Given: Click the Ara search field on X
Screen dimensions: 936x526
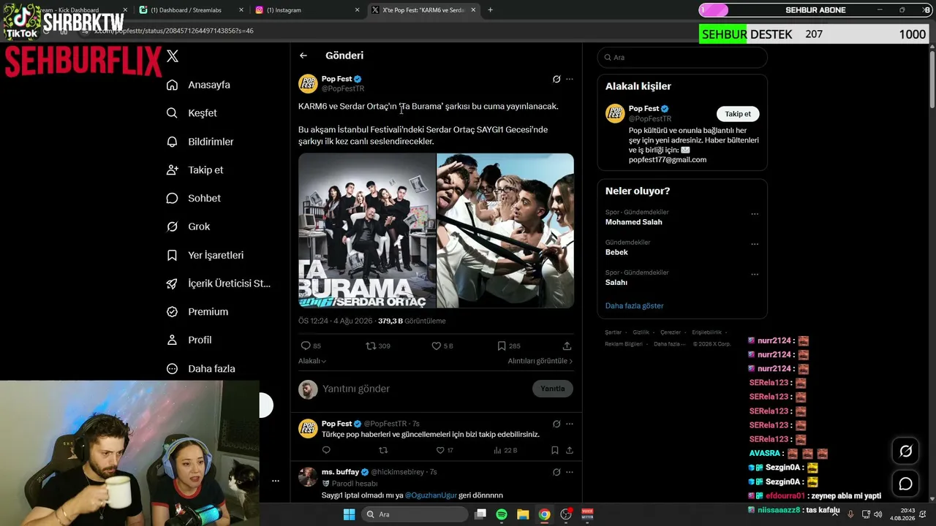Looking at the screenshot, I should (682, 57).
